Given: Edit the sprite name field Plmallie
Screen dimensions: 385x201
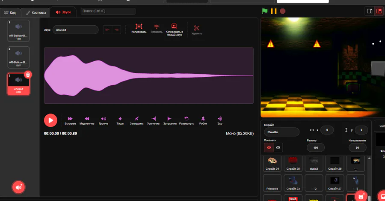Looking at the screenshot, I should [x=281, y=132].
